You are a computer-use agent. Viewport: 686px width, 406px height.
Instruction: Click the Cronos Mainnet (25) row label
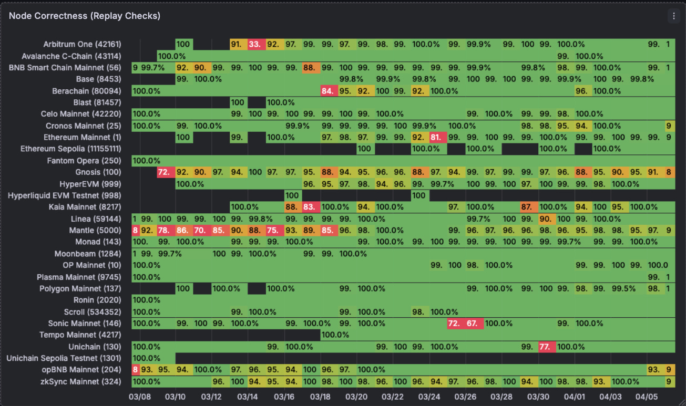coord(84,126)
